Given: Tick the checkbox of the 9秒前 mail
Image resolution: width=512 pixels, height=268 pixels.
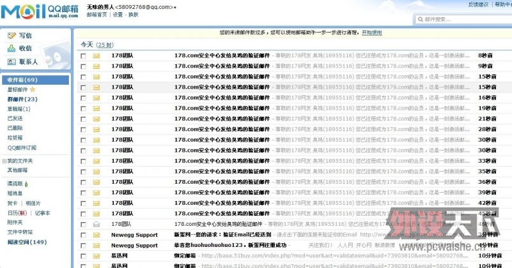Looking at the screenshot, I should pyautogui.click(x=83, y=66).
